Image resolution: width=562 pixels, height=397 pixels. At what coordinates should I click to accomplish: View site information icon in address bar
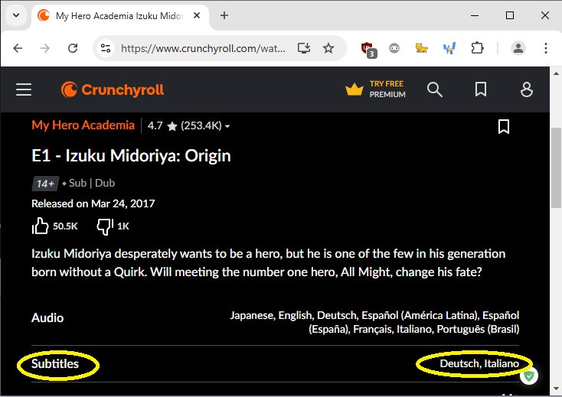[106, 48]
